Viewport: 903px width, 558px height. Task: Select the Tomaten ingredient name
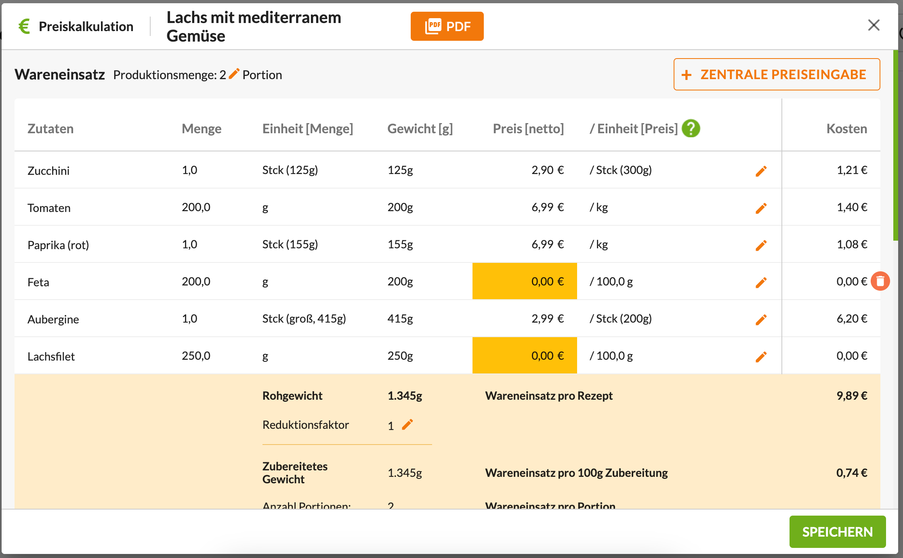(49, 208)
